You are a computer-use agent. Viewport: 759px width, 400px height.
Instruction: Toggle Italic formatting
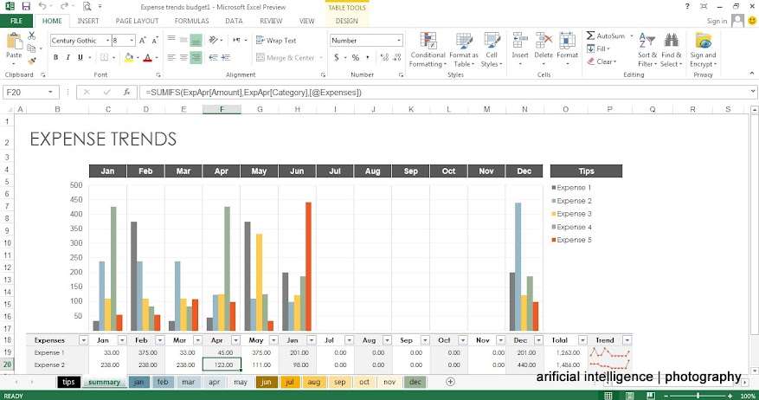pyautogui.click(x=68, y=58)
